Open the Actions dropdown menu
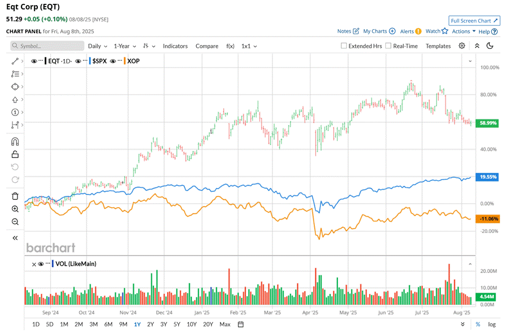This screenshot has height=336, width=510. pos(464,32)
